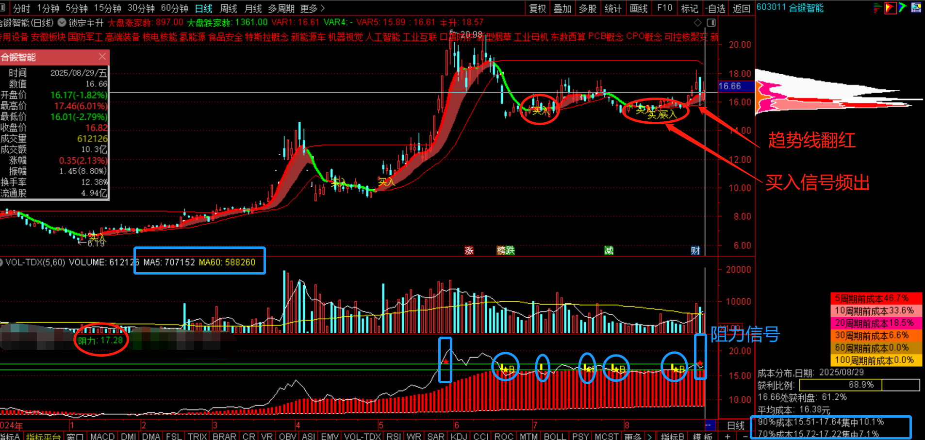Select the PSY indicator tab
This screenshot has width=925, height=440.
pyautogui.click(x=580, y=436)
